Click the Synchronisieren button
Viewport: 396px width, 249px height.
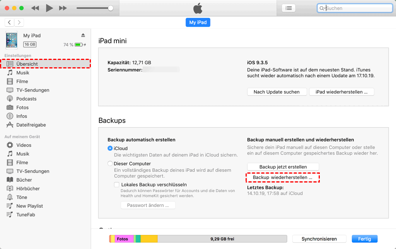(x=319, y=239)
